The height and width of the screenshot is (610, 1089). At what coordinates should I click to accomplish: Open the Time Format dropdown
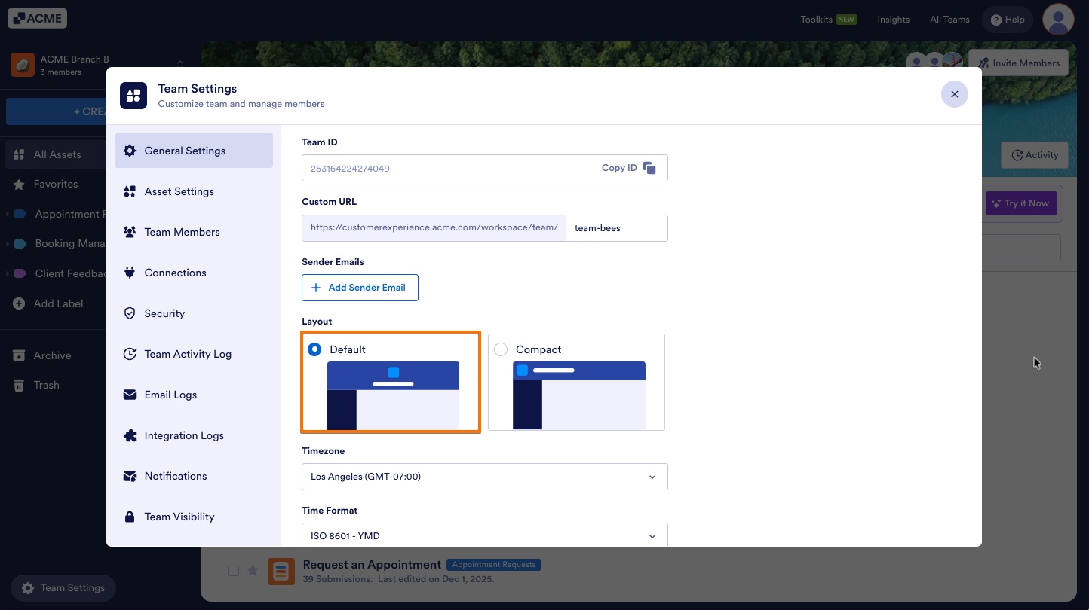(485, 535)
